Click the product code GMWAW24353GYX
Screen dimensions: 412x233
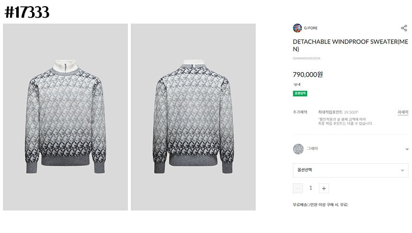(x=307, y=58)
